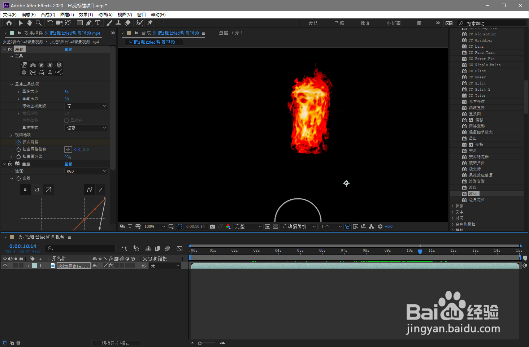529x347 pixels.
Task: Open the 100% magnification dropdown
Action: point(154,226)
